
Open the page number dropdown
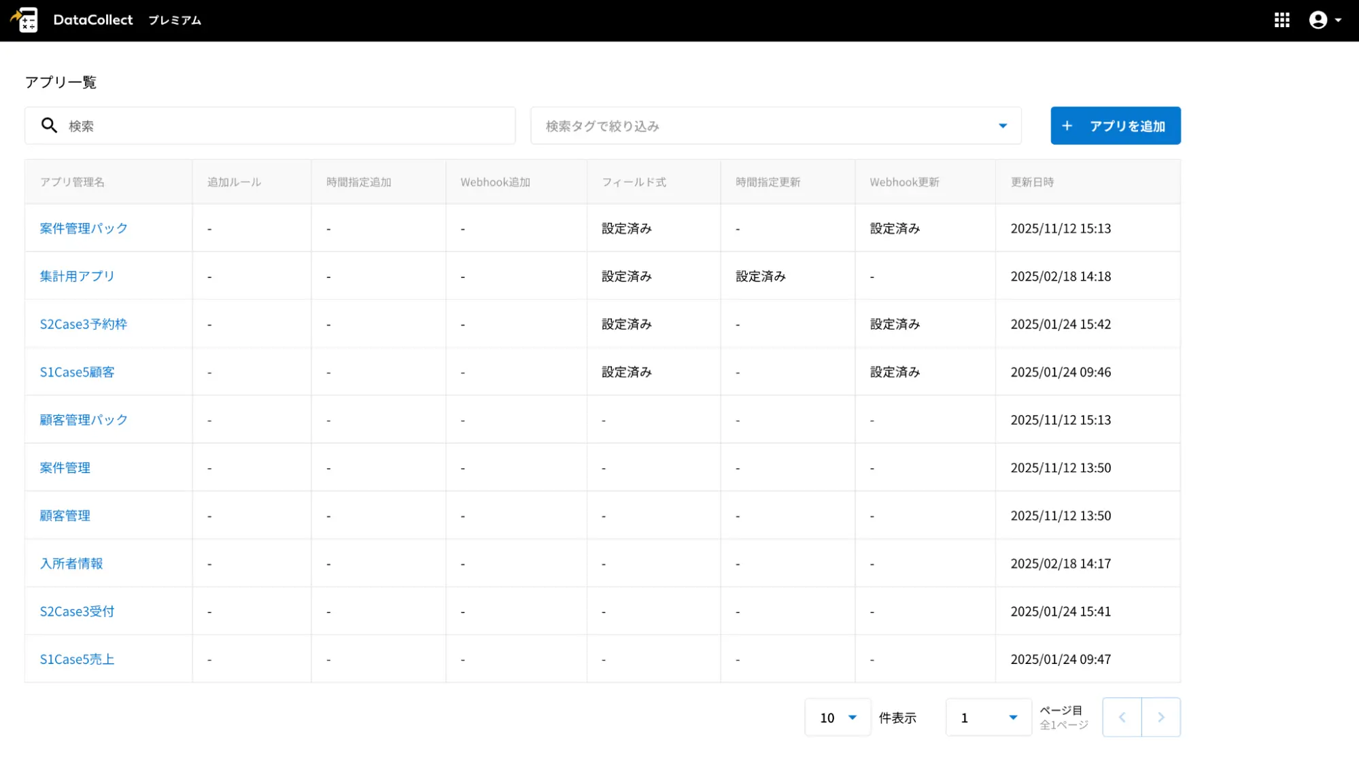988,717
